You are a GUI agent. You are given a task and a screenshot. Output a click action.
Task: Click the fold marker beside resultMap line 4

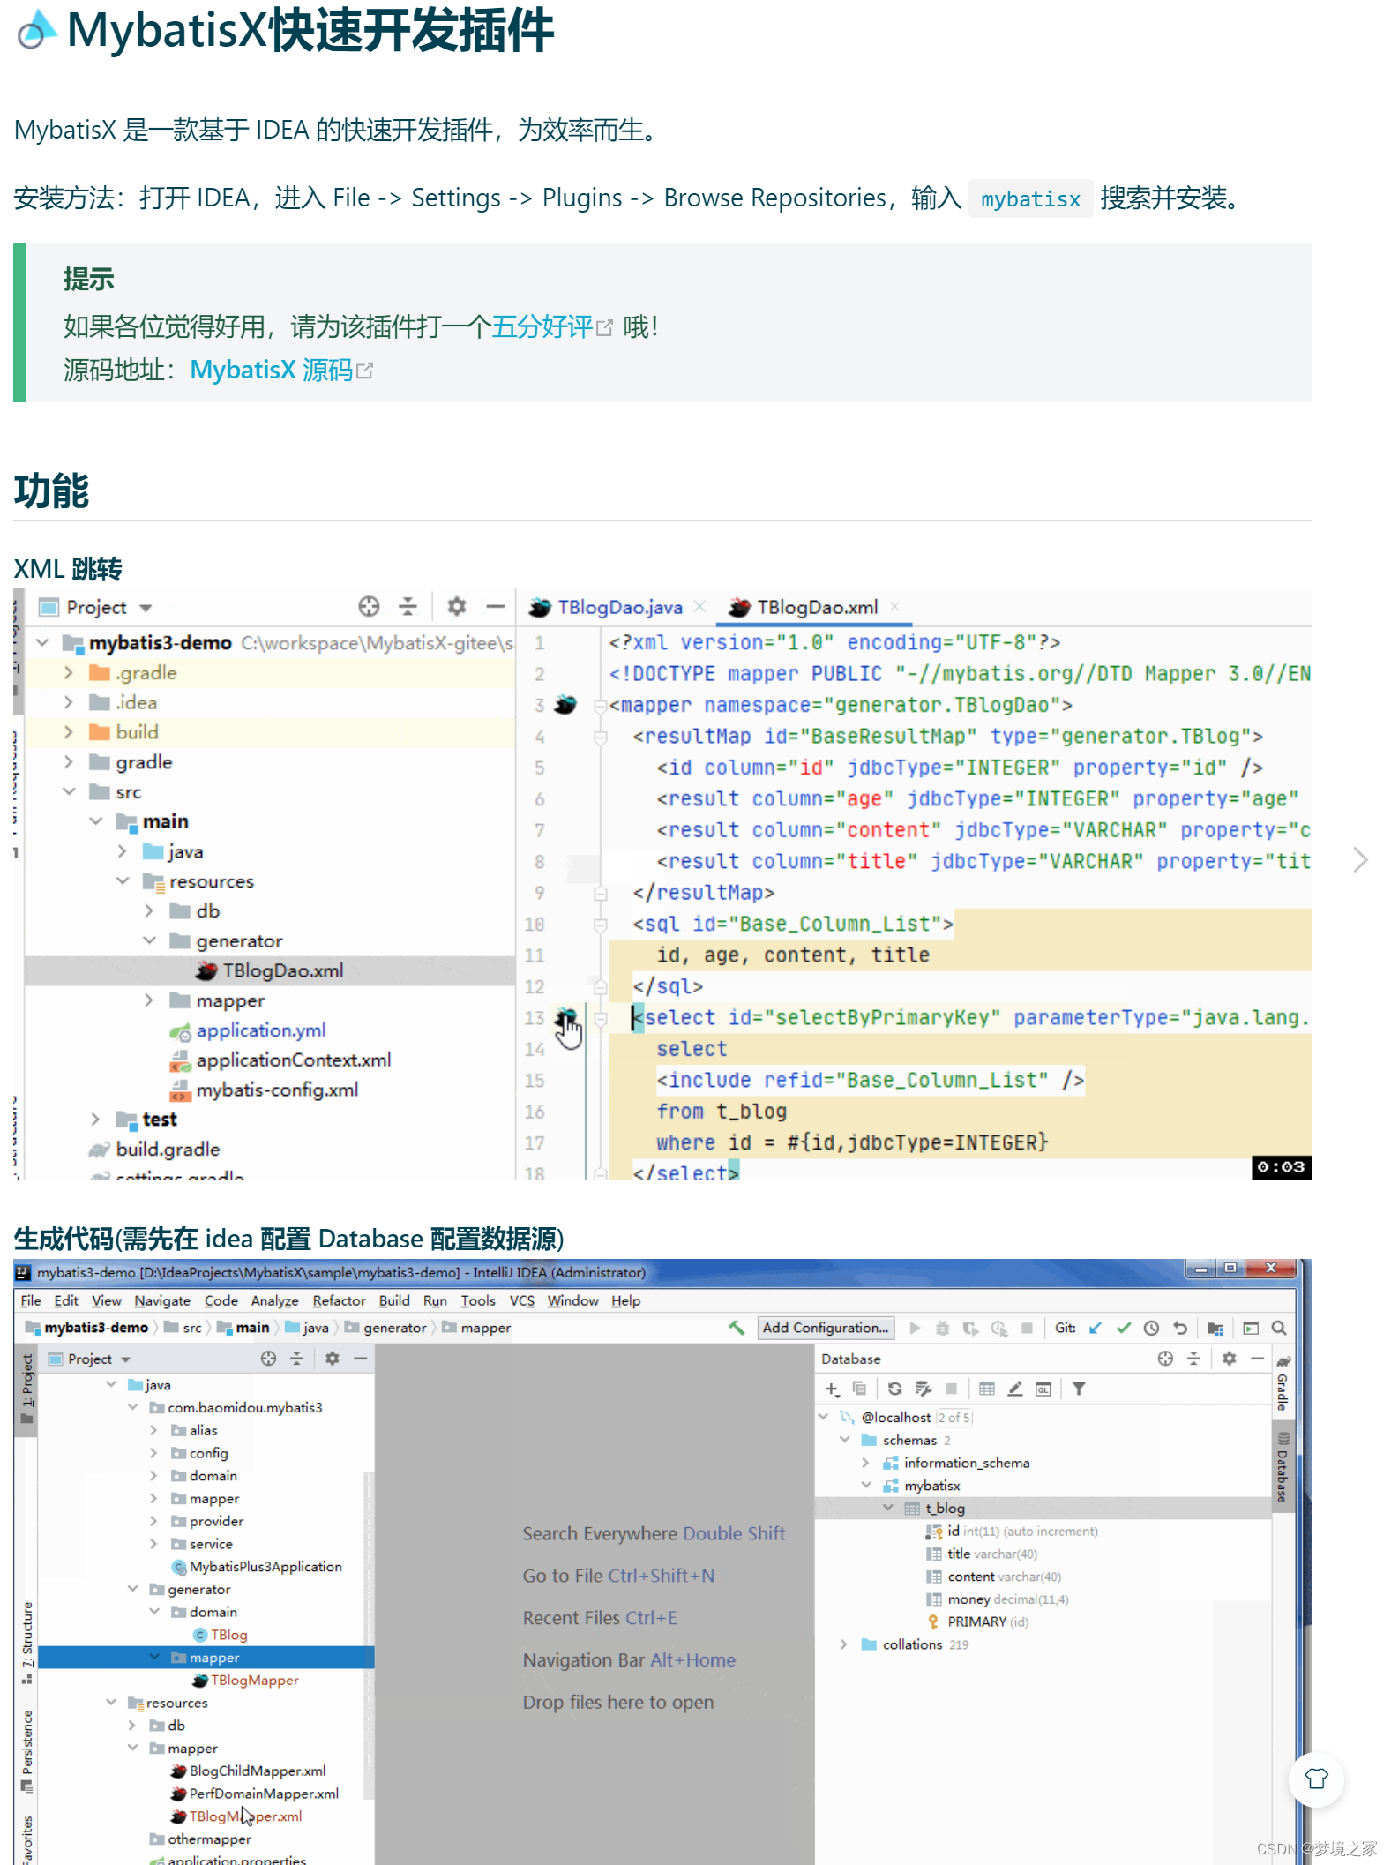(601, 737)
